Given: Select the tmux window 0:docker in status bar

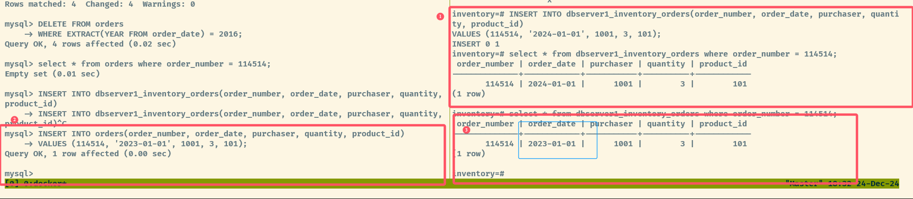Looking at the screenshot, I should [45, 183].
